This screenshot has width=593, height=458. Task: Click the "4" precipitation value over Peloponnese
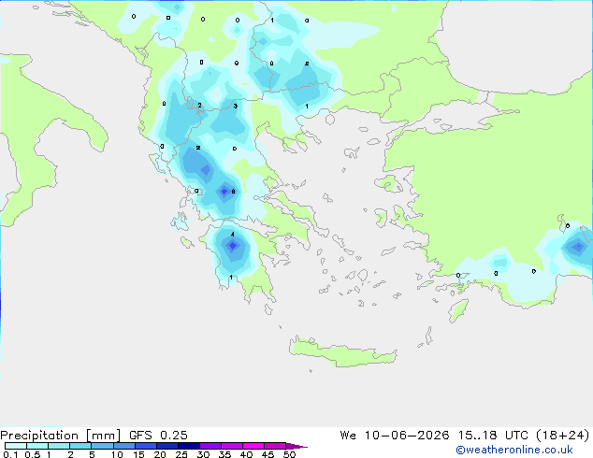tap(233, 235)
